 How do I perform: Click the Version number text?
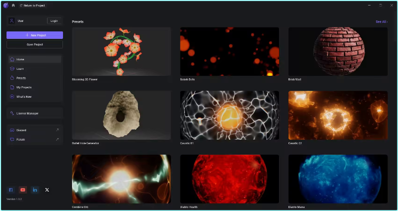[14, 199]
